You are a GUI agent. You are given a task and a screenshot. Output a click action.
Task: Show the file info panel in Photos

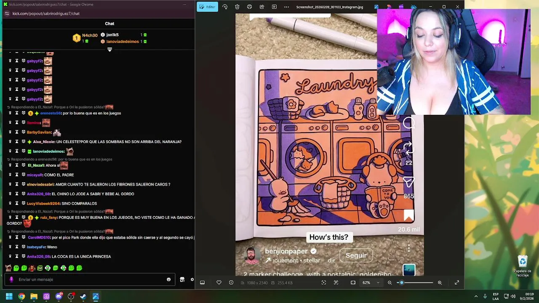(231, 283)
